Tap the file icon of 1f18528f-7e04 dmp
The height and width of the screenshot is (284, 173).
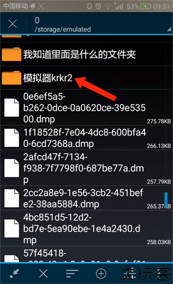coord(12,138)
